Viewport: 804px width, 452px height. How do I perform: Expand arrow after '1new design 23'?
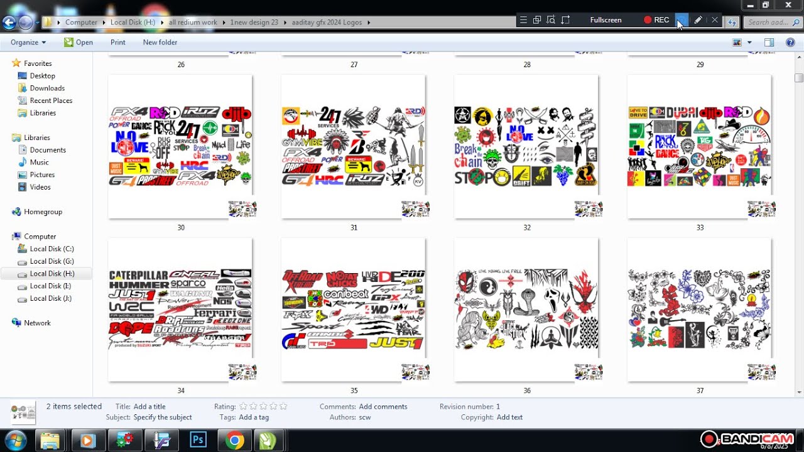pos(285,23)
